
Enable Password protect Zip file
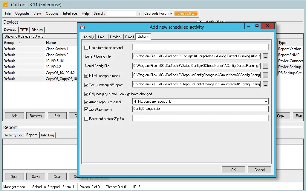click(86, 118)
